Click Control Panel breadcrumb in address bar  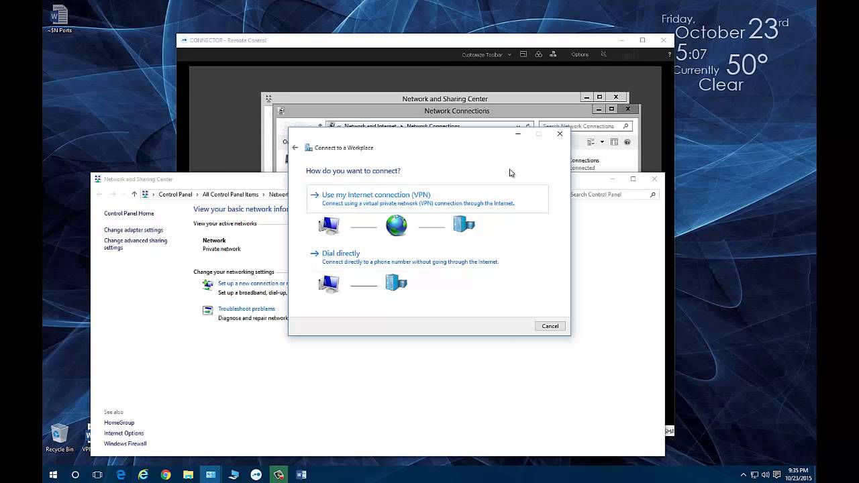(x=175, y=195)
